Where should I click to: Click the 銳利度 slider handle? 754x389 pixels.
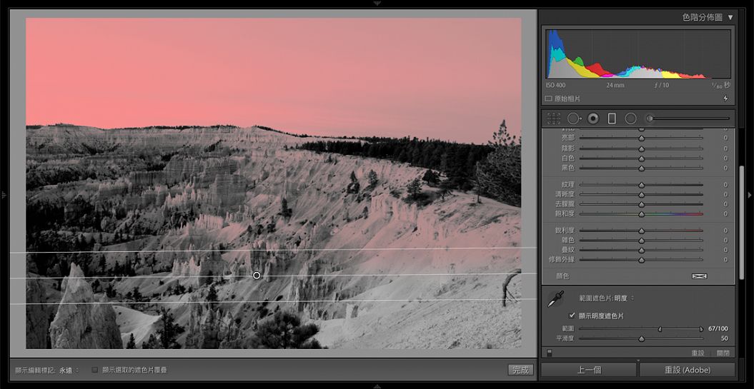pyautogui.click(x=641, y=231)
